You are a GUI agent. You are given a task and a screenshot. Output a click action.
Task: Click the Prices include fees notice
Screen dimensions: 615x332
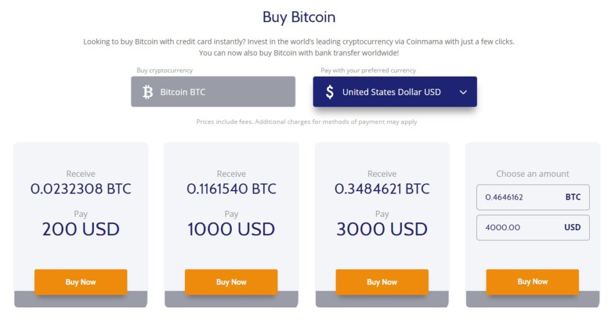point(307,122)
